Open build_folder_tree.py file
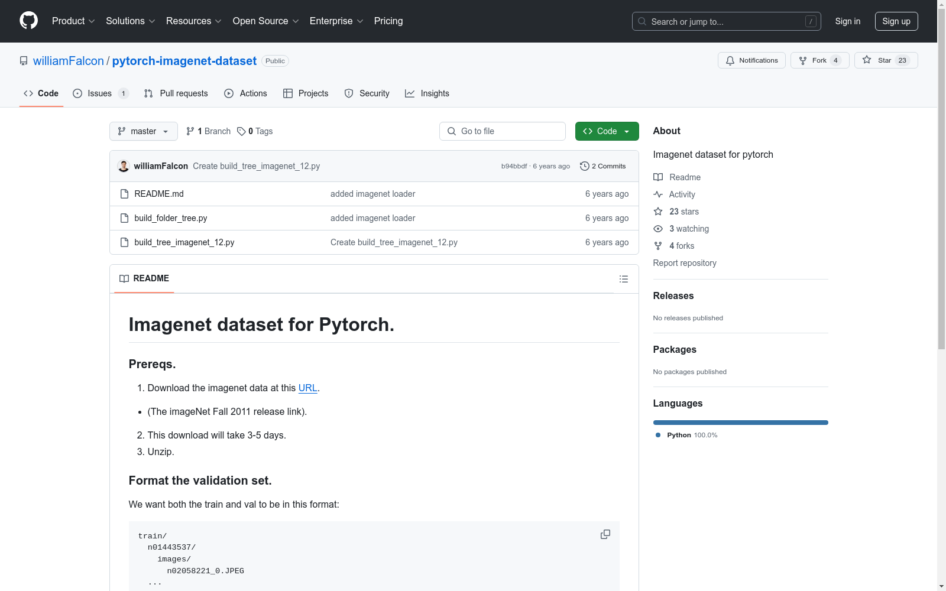 [171, 218]
